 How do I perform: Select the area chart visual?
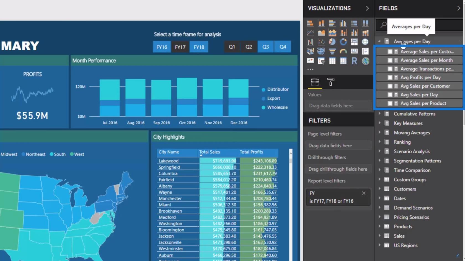coord(321,33)
